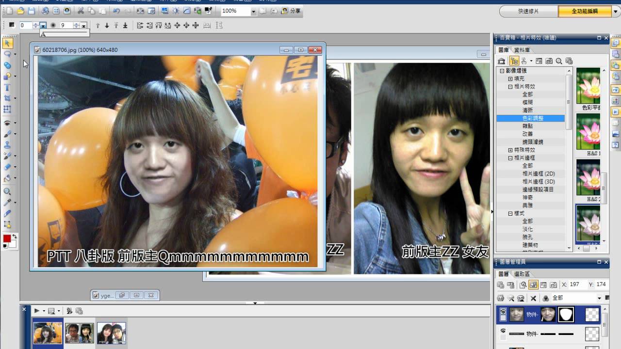
Task: Click the vertical scrollbar of the effects tree
Action: pos(569,102)
